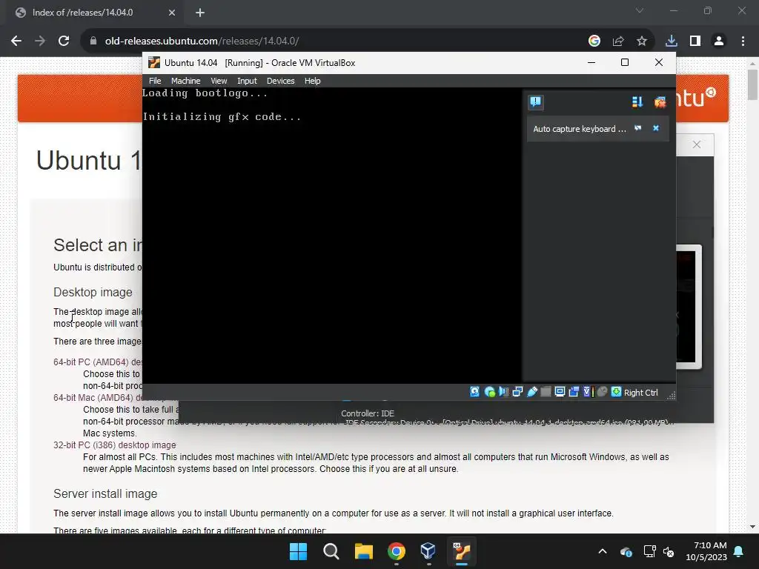Open 32-bit PC (i386) desktop image link
This screenshot has height=569, width=759.
coord(115,445)
